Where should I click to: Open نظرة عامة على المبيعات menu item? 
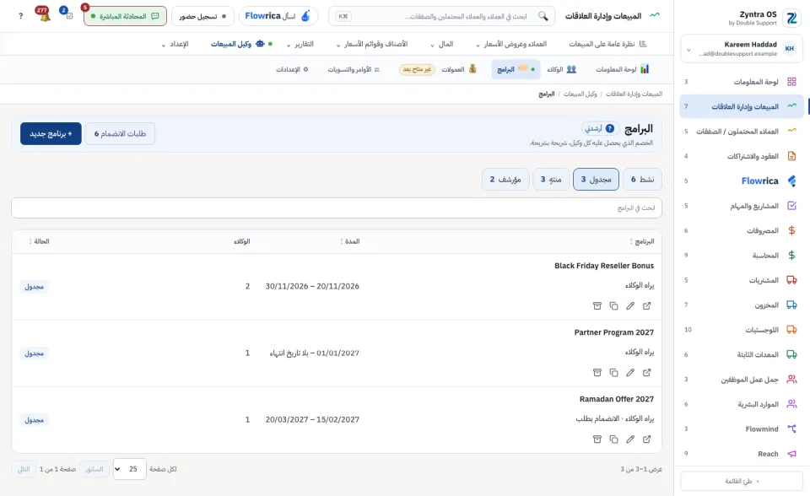607,44
